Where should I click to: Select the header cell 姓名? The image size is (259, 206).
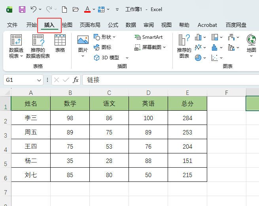31,104
